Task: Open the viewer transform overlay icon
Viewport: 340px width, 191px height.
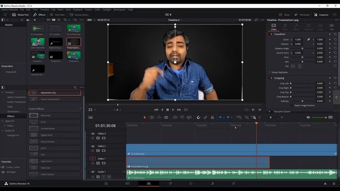Action: pyautogui.click(x=90, y=110)
